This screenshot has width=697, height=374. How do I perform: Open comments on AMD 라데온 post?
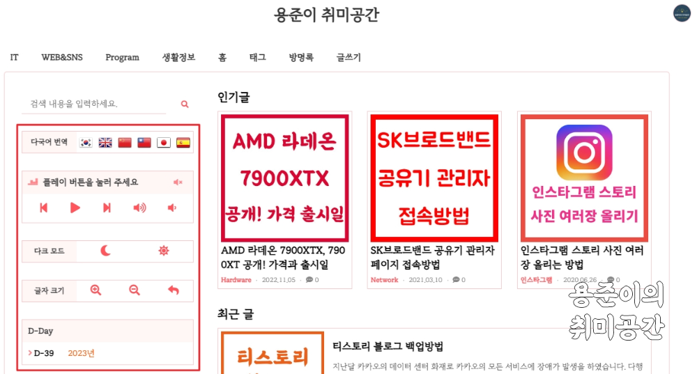pos(312,280)
